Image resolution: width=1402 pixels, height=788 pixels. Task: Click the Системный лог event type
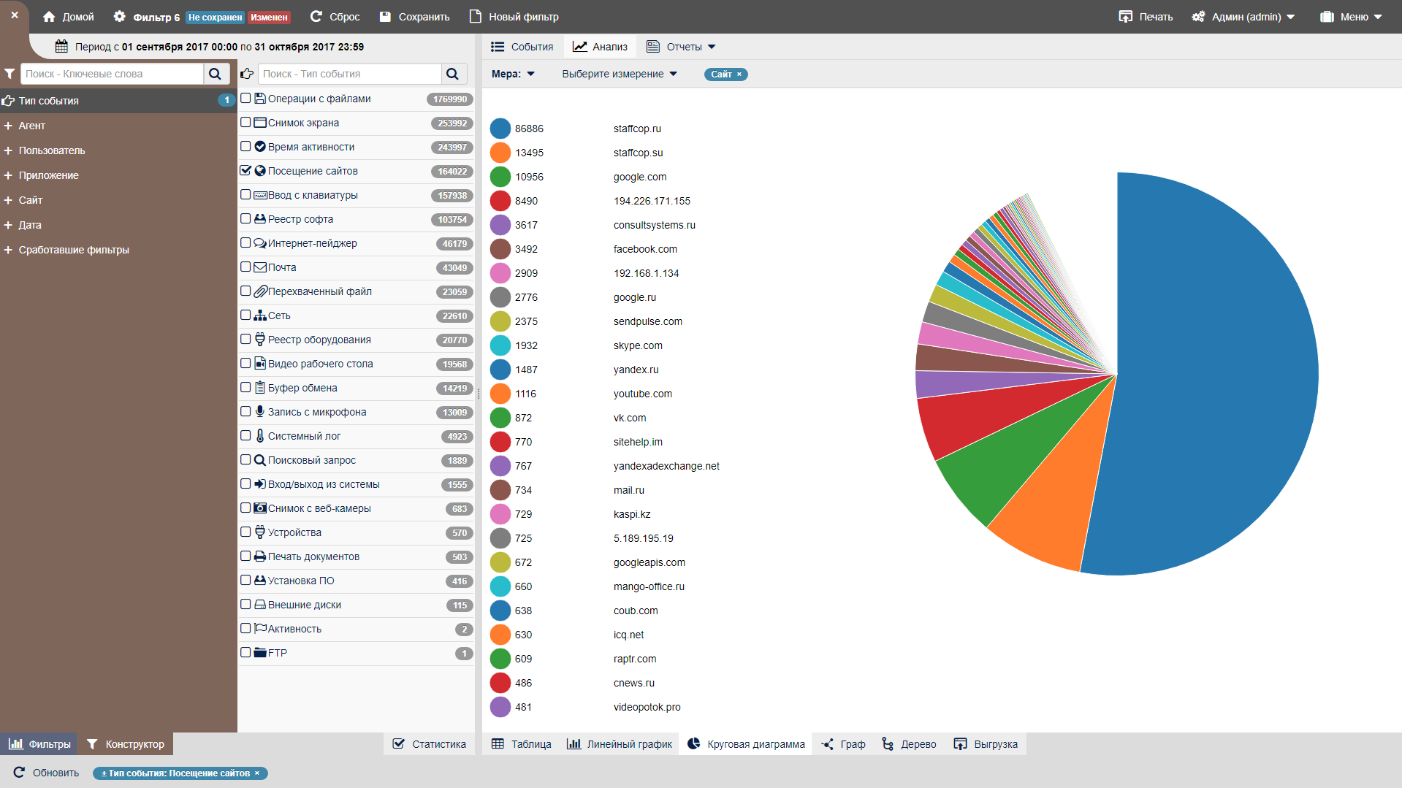(x=304, y=436)
